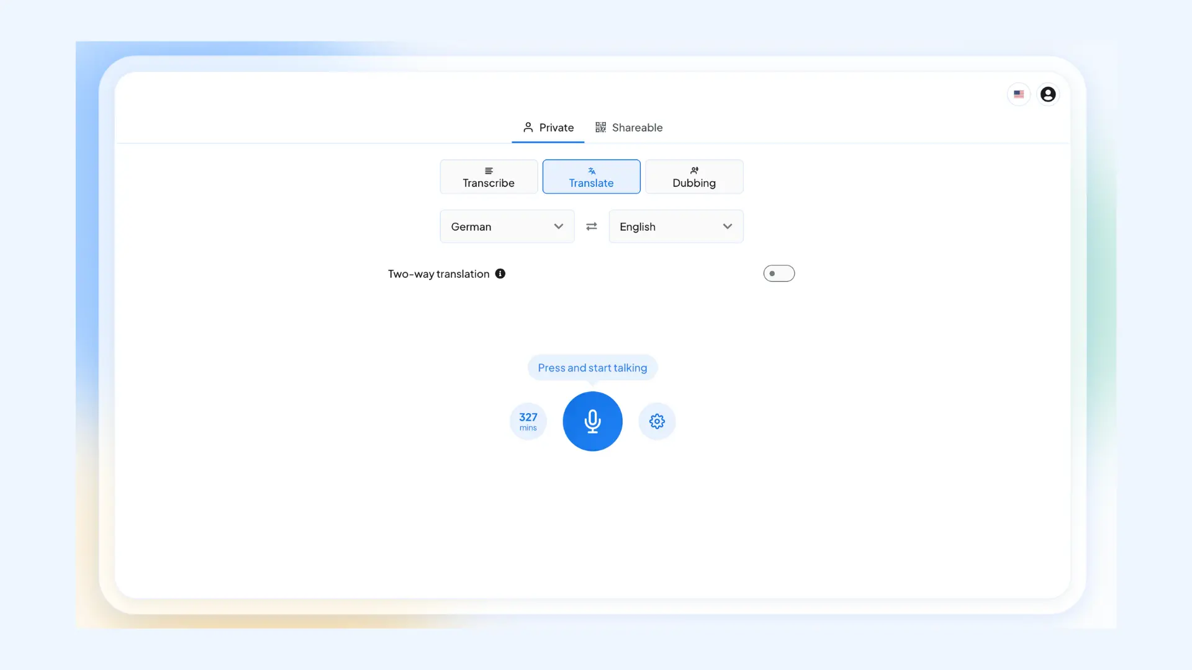Open the English target language dropdown
Viewport: 1192px width, 670px height.
pyautogui.click(x=675, y=226)
